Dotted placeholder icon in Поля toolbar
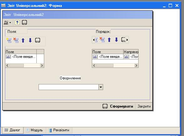 (38, 40)
